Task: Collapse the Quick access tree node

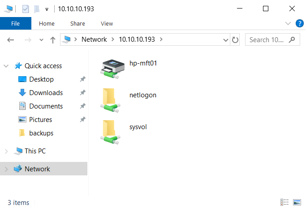Action: (x=6, y=66)
